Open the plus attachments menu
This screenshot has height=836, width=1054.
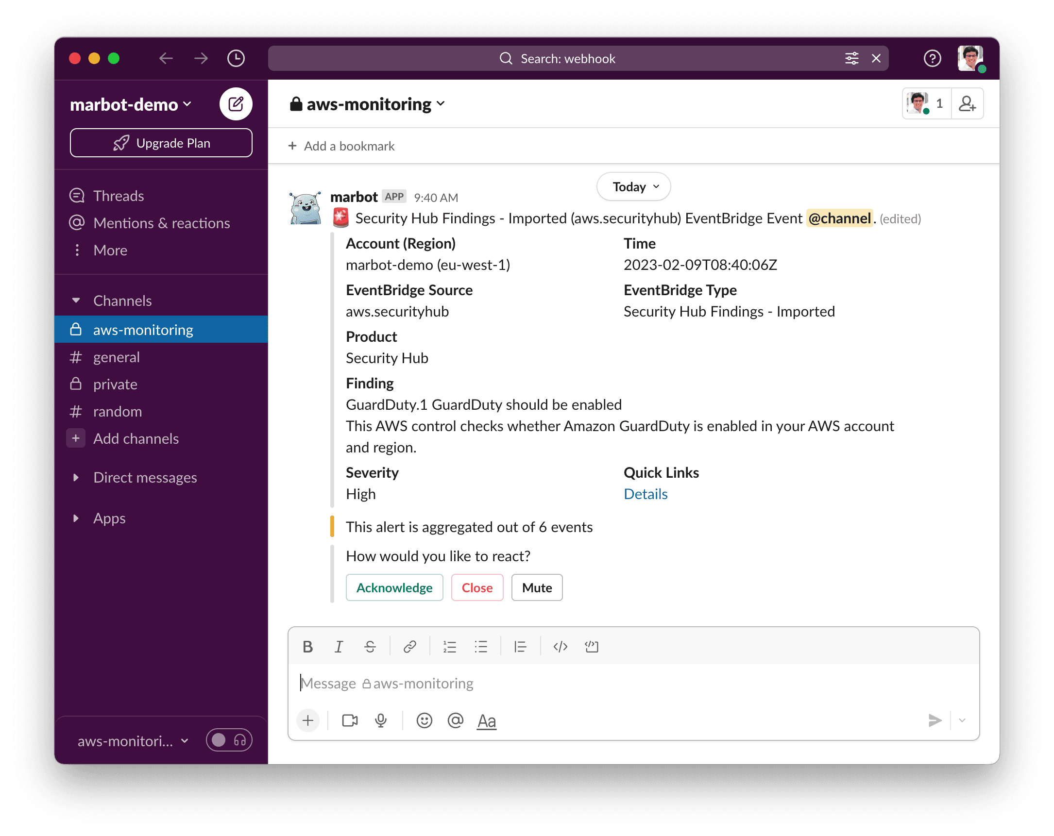(x=308, y=720)
